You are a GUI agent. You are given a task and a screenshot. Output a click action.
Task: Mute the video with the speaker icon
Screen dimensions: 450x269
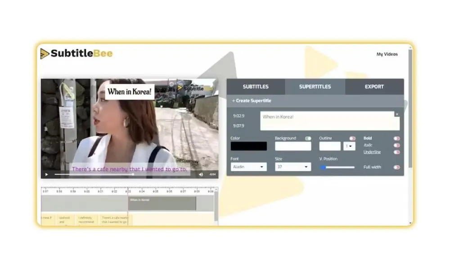(x=201, y=174)
